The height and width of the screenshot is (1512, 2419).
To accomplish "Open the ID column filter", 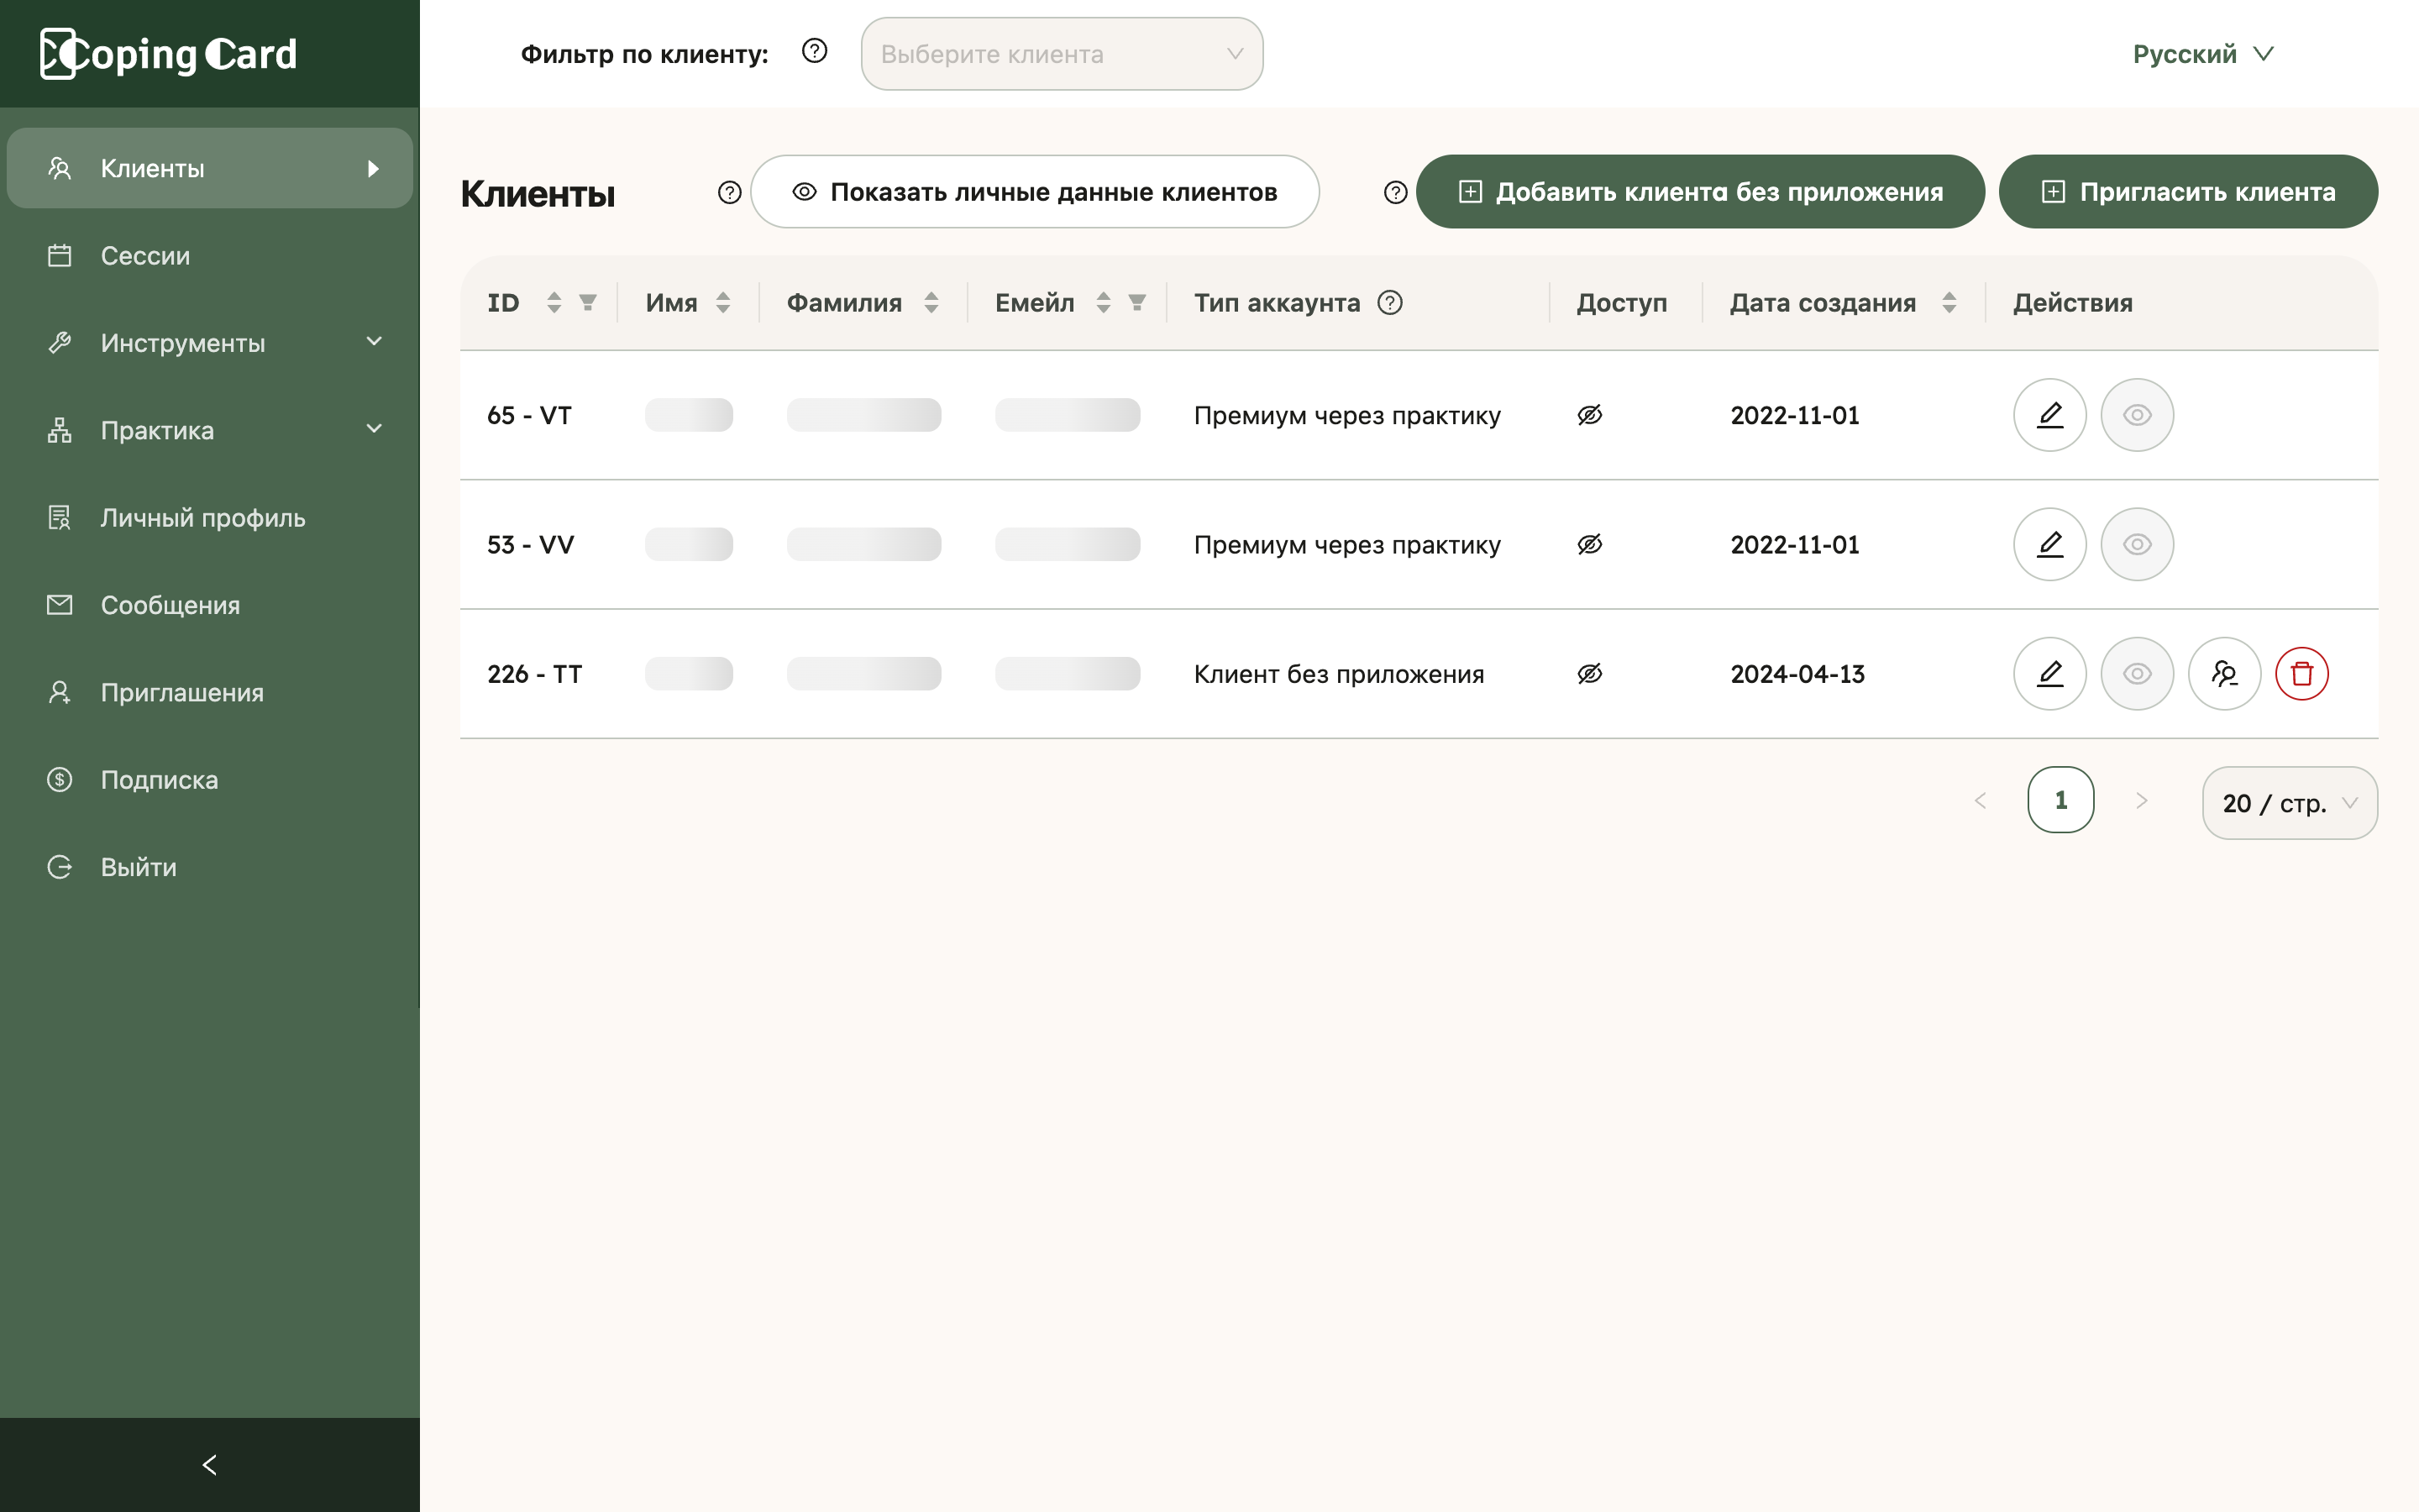I will click(x=588, y=302).
